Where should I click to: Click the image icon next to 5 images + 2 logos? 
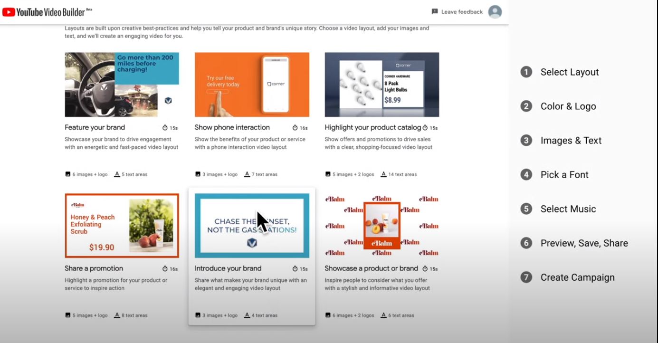click(328, 174)
